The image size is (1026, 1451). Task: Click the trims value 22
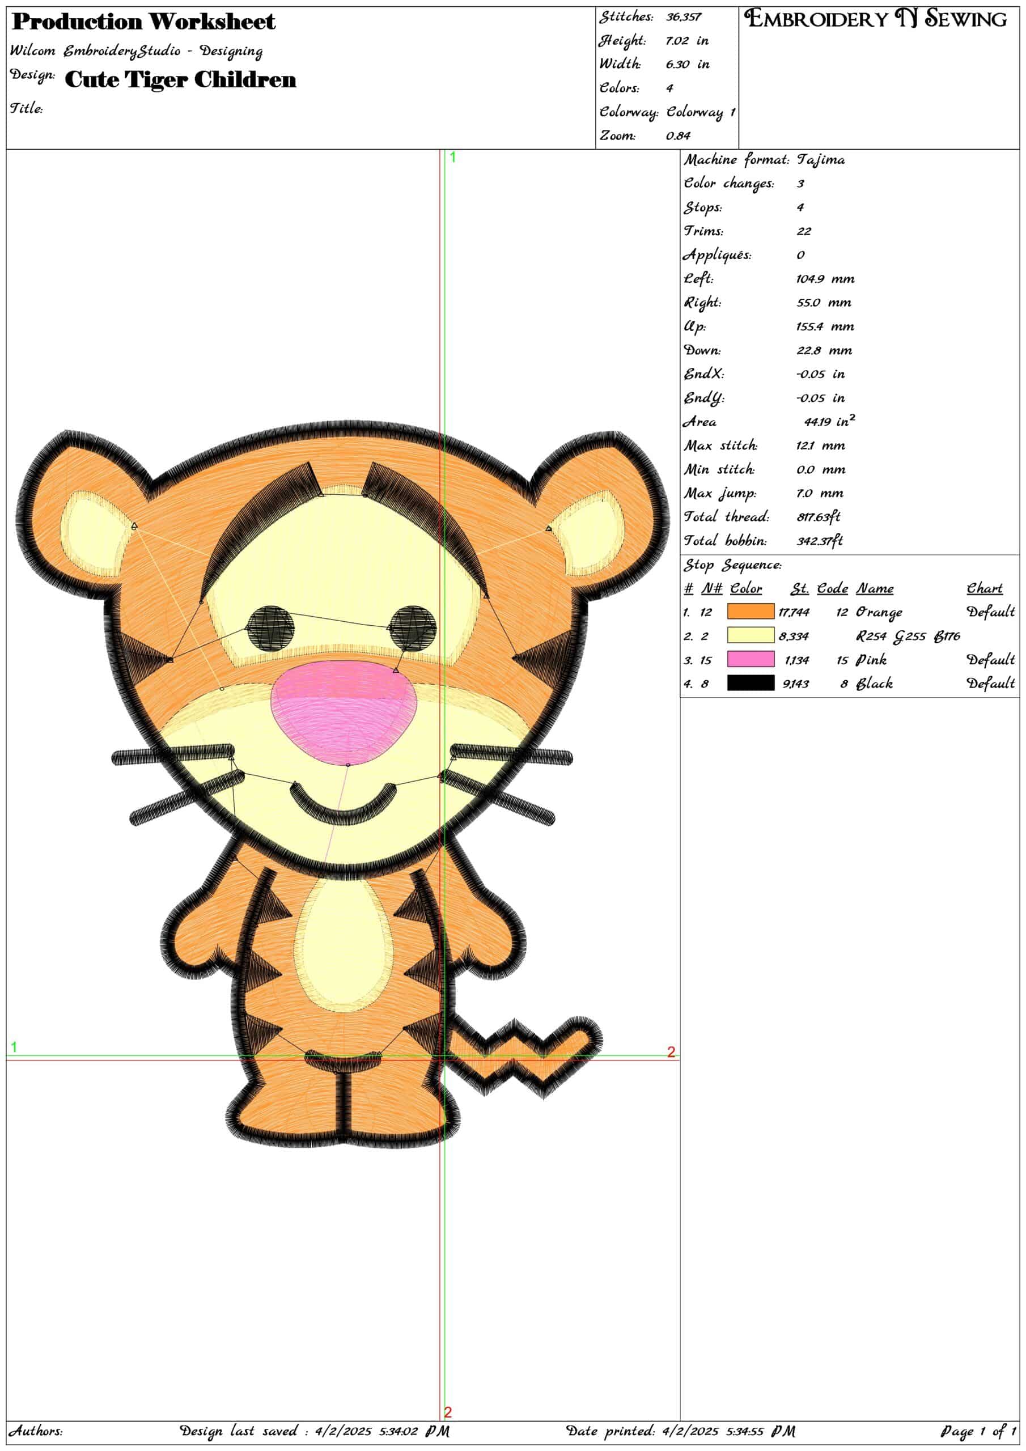tap(803, 231)
